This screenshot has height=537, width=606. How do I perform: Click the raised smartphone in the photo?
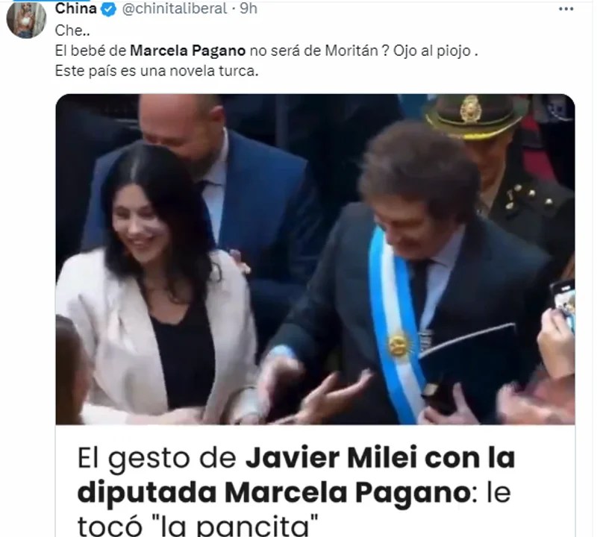point(563,302)
